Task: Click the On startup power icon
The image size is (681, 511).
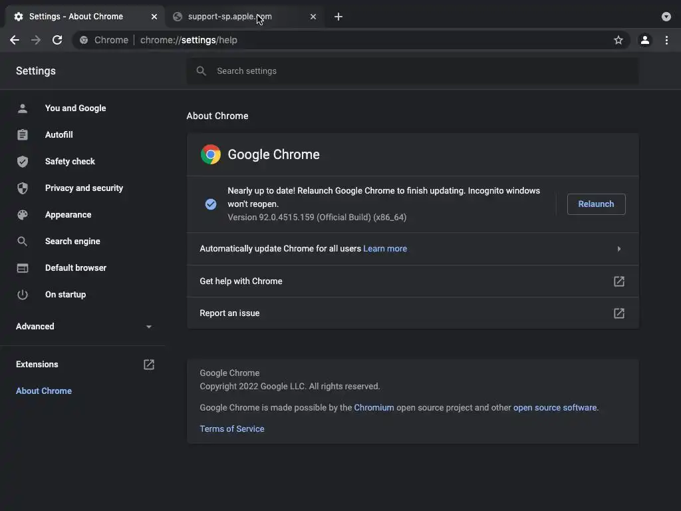Action: (x=23, y=295)
